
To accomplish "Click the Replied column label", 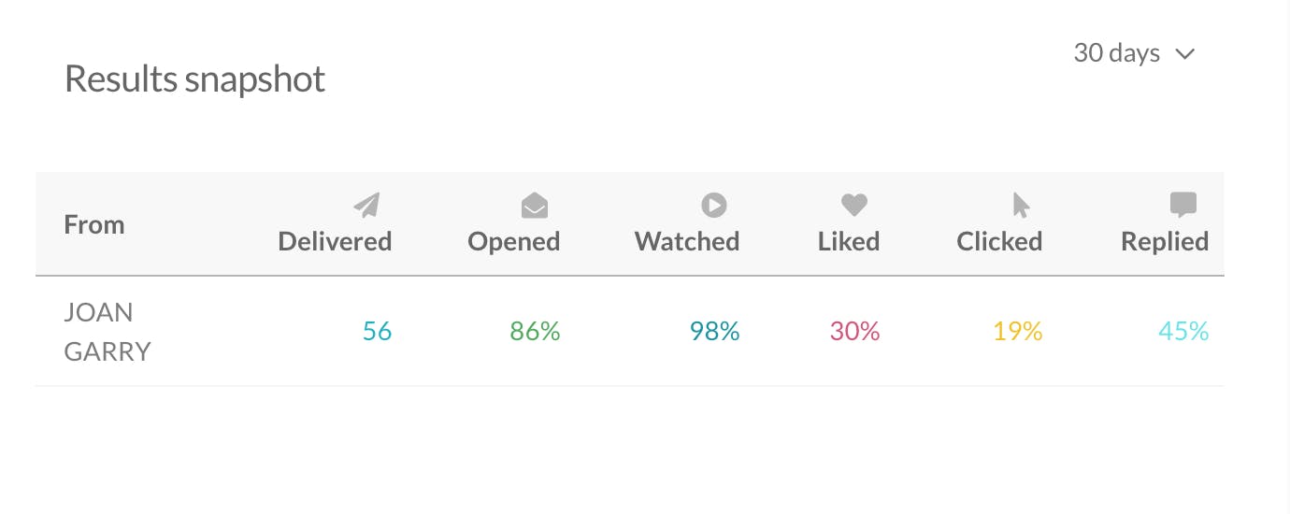I will pos(1165,241).
